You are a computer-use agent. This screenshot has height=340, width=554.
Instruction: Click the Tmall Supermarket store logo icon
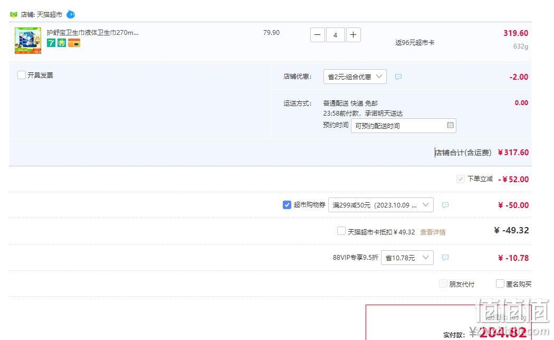click(x=13, y=14)
